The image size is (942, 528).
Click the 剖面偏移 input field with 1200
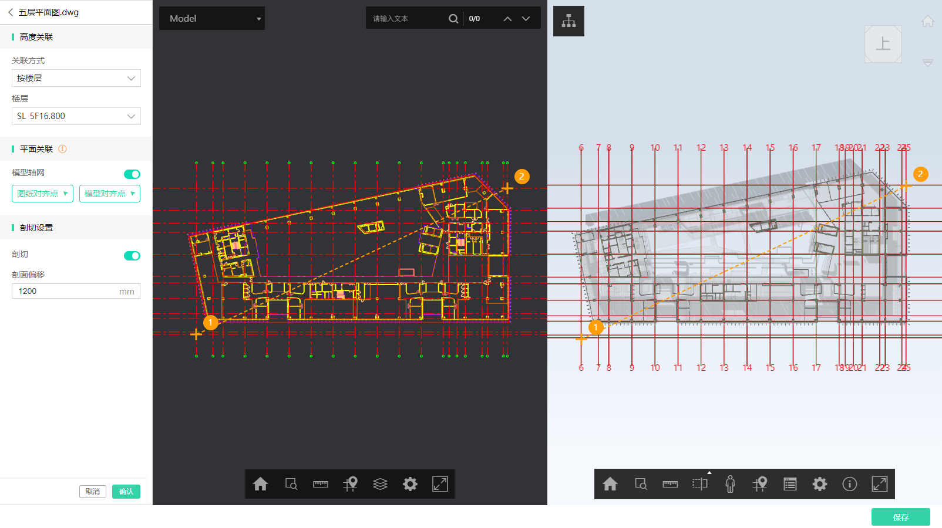tap(76, 291)
